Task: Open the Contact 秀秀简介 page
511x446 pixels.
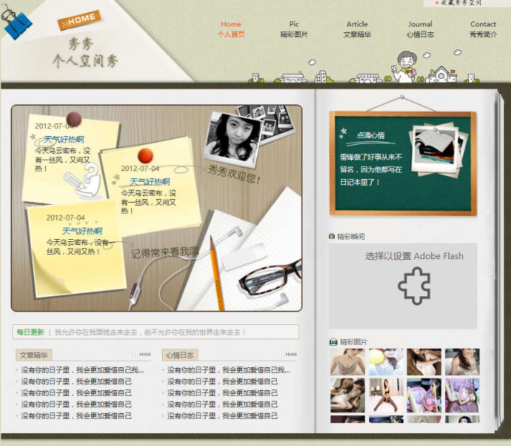Action: 483,29
